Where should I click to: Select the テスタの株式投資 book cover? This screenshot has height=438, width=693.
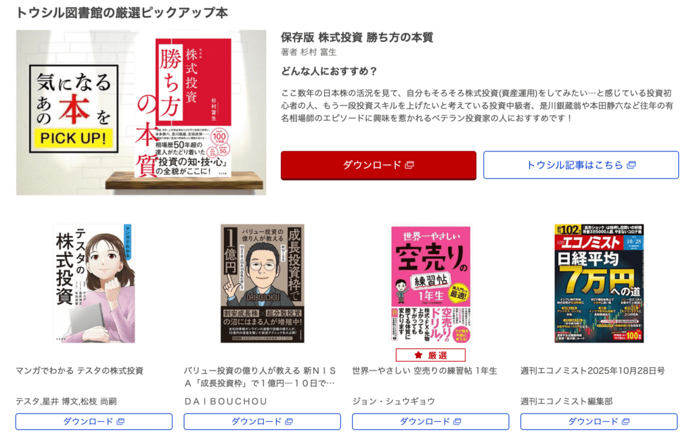[93, 283]
